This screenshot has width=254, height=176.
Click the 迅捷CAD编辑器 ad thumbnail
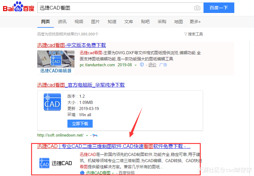coord(56,62)
